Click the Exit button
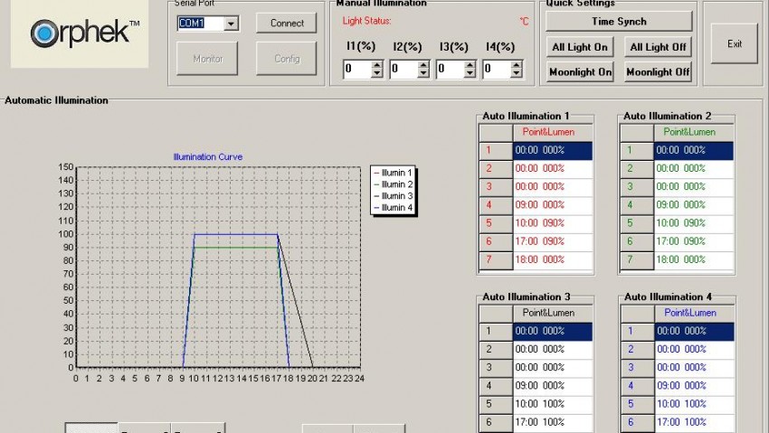This screenshot has width=769, height=433. pyautogui.click(x=735, y=43)
